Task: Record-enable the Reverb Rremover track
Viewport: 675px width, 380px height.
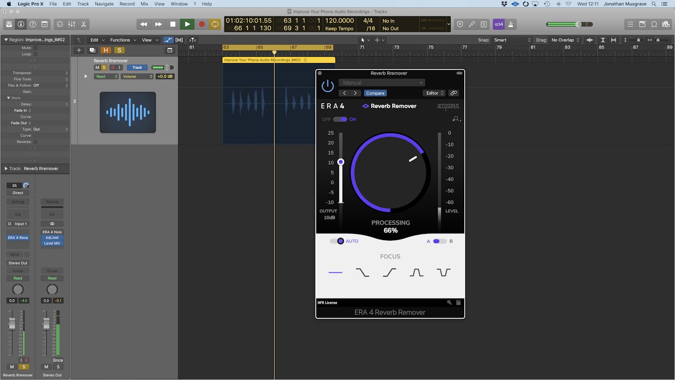Action: [113, 68]
